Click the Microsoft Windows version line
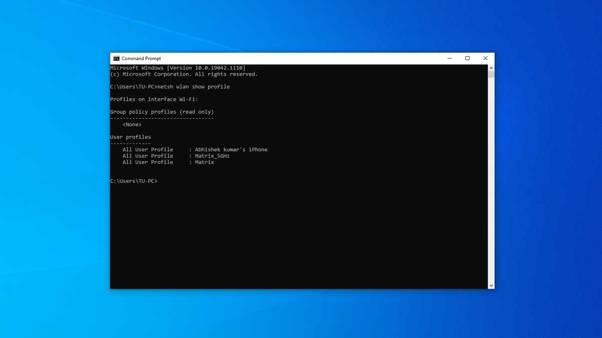The width and height of the screenshot is (602, 338). pos(178,67)
